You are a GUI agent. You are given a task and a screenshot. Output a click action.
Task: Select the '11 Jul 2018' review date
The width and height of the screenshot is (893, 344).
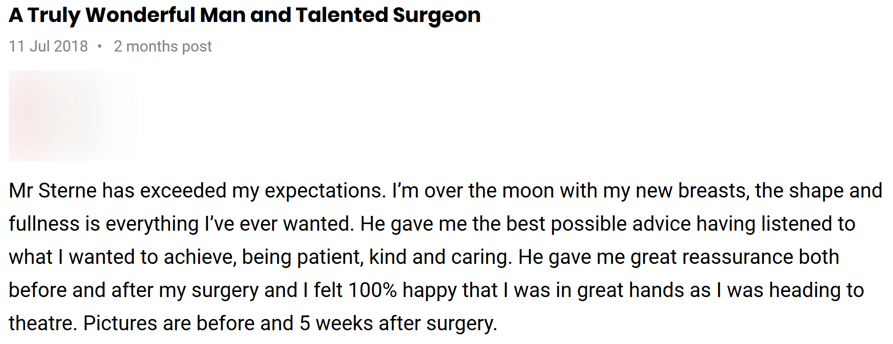(x=49, y=46)
